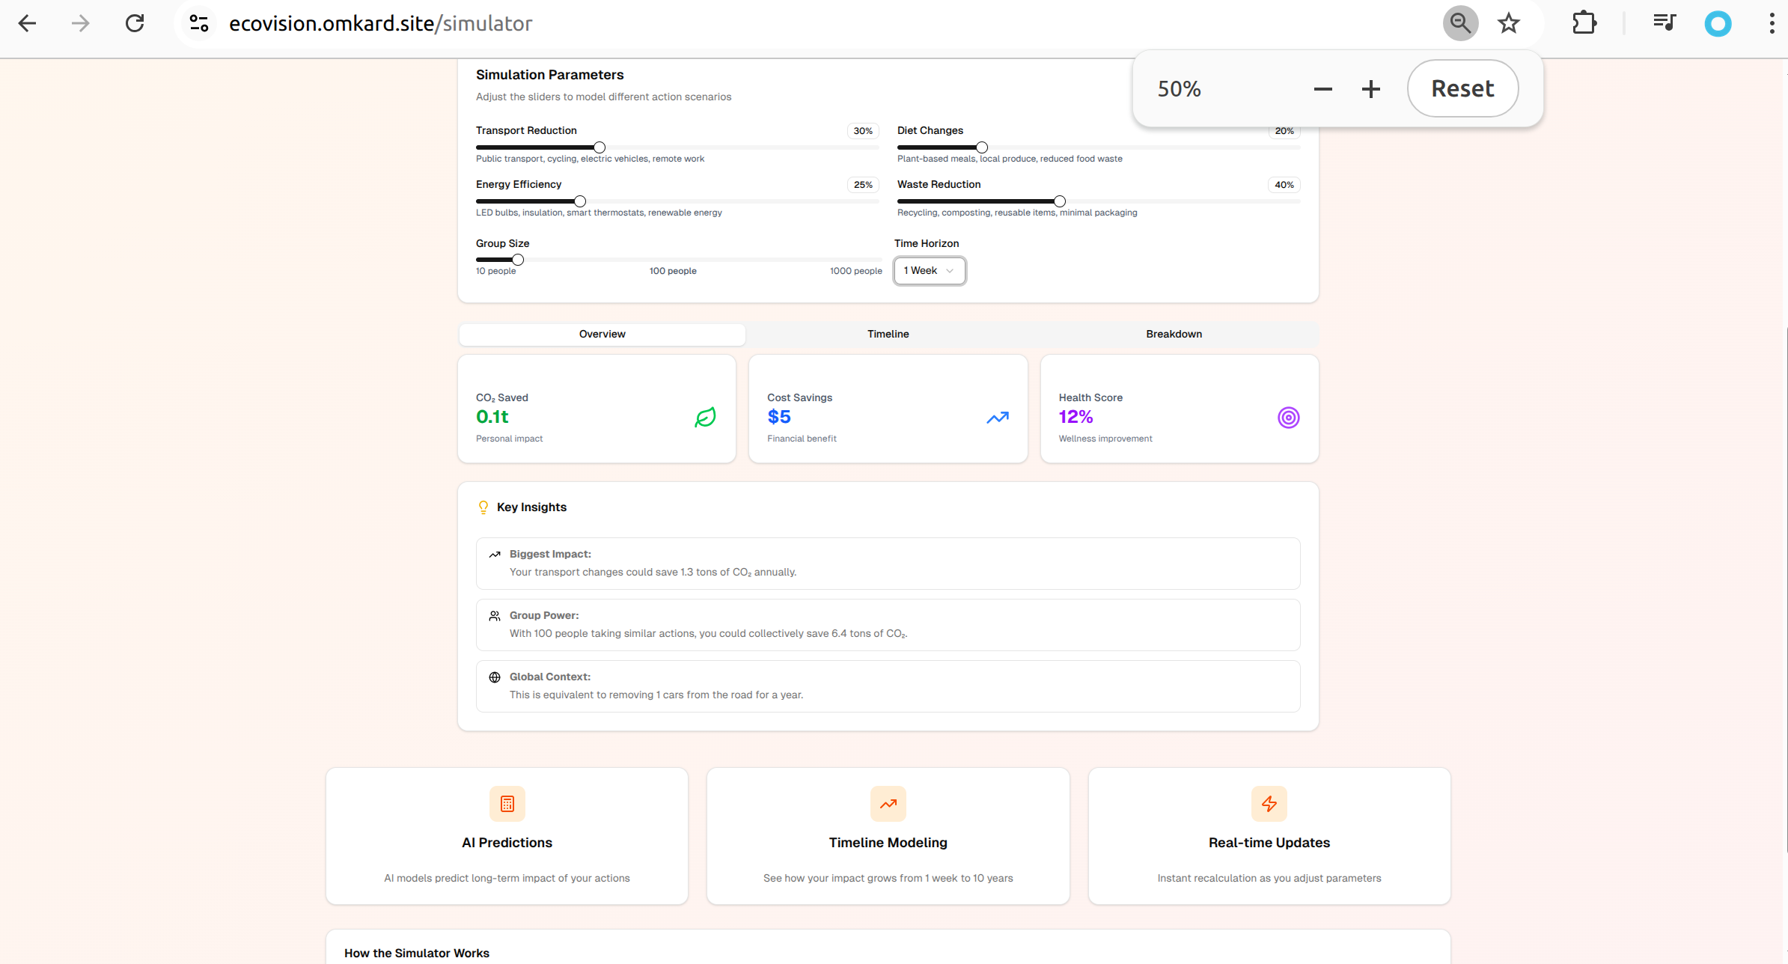This screenshot has width=1788, height=964.
Task: Click the purple target icon in Health Score card
Action: (1288, 418)
